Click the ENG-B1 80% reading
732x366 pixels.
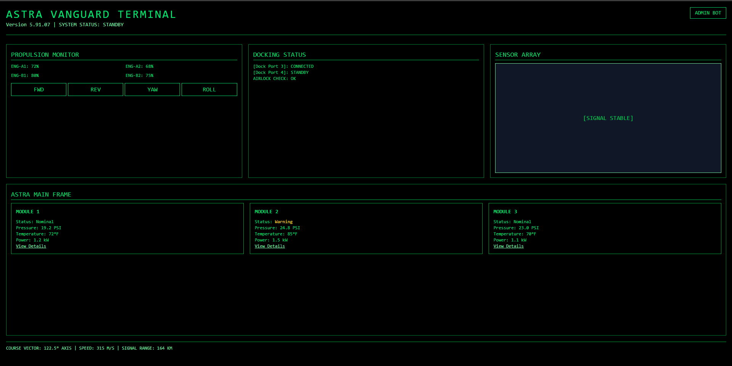tap(25, 75)
